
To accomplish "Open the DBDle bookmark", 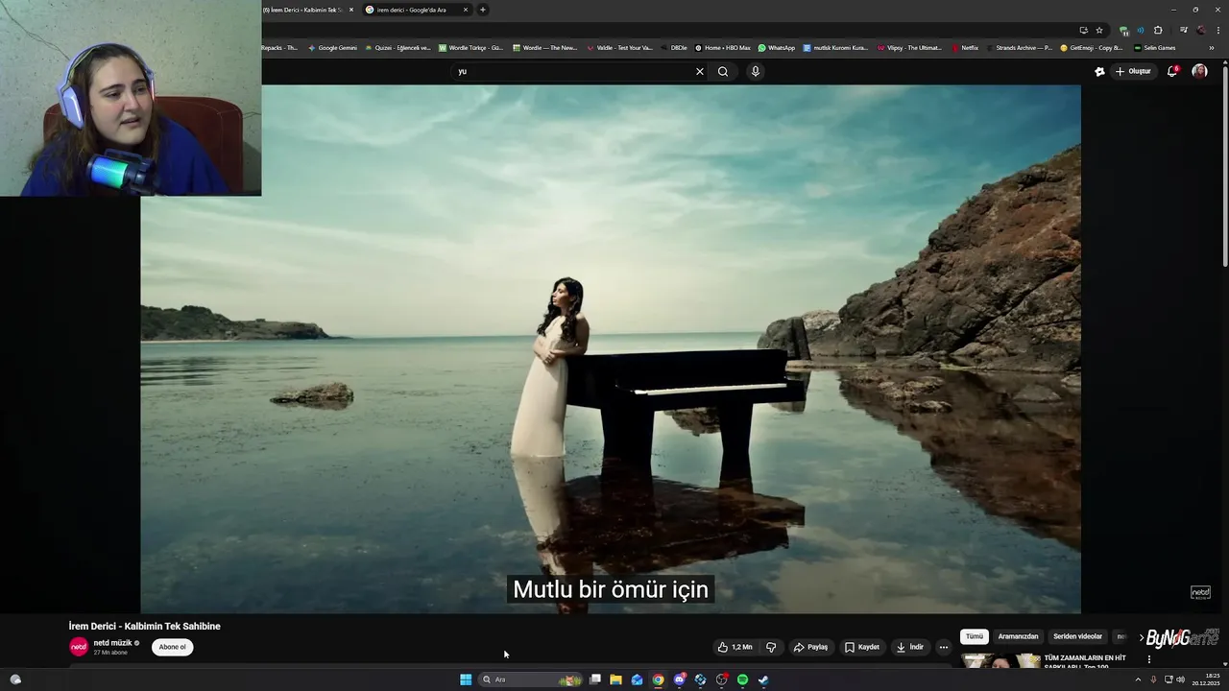I will click(674, 48).
